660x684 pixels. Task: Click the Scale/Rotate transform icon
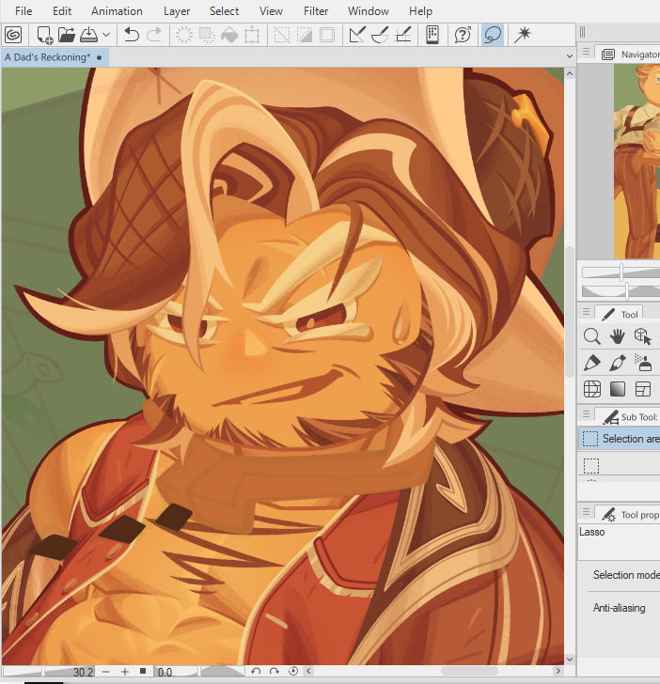point(252,35)
